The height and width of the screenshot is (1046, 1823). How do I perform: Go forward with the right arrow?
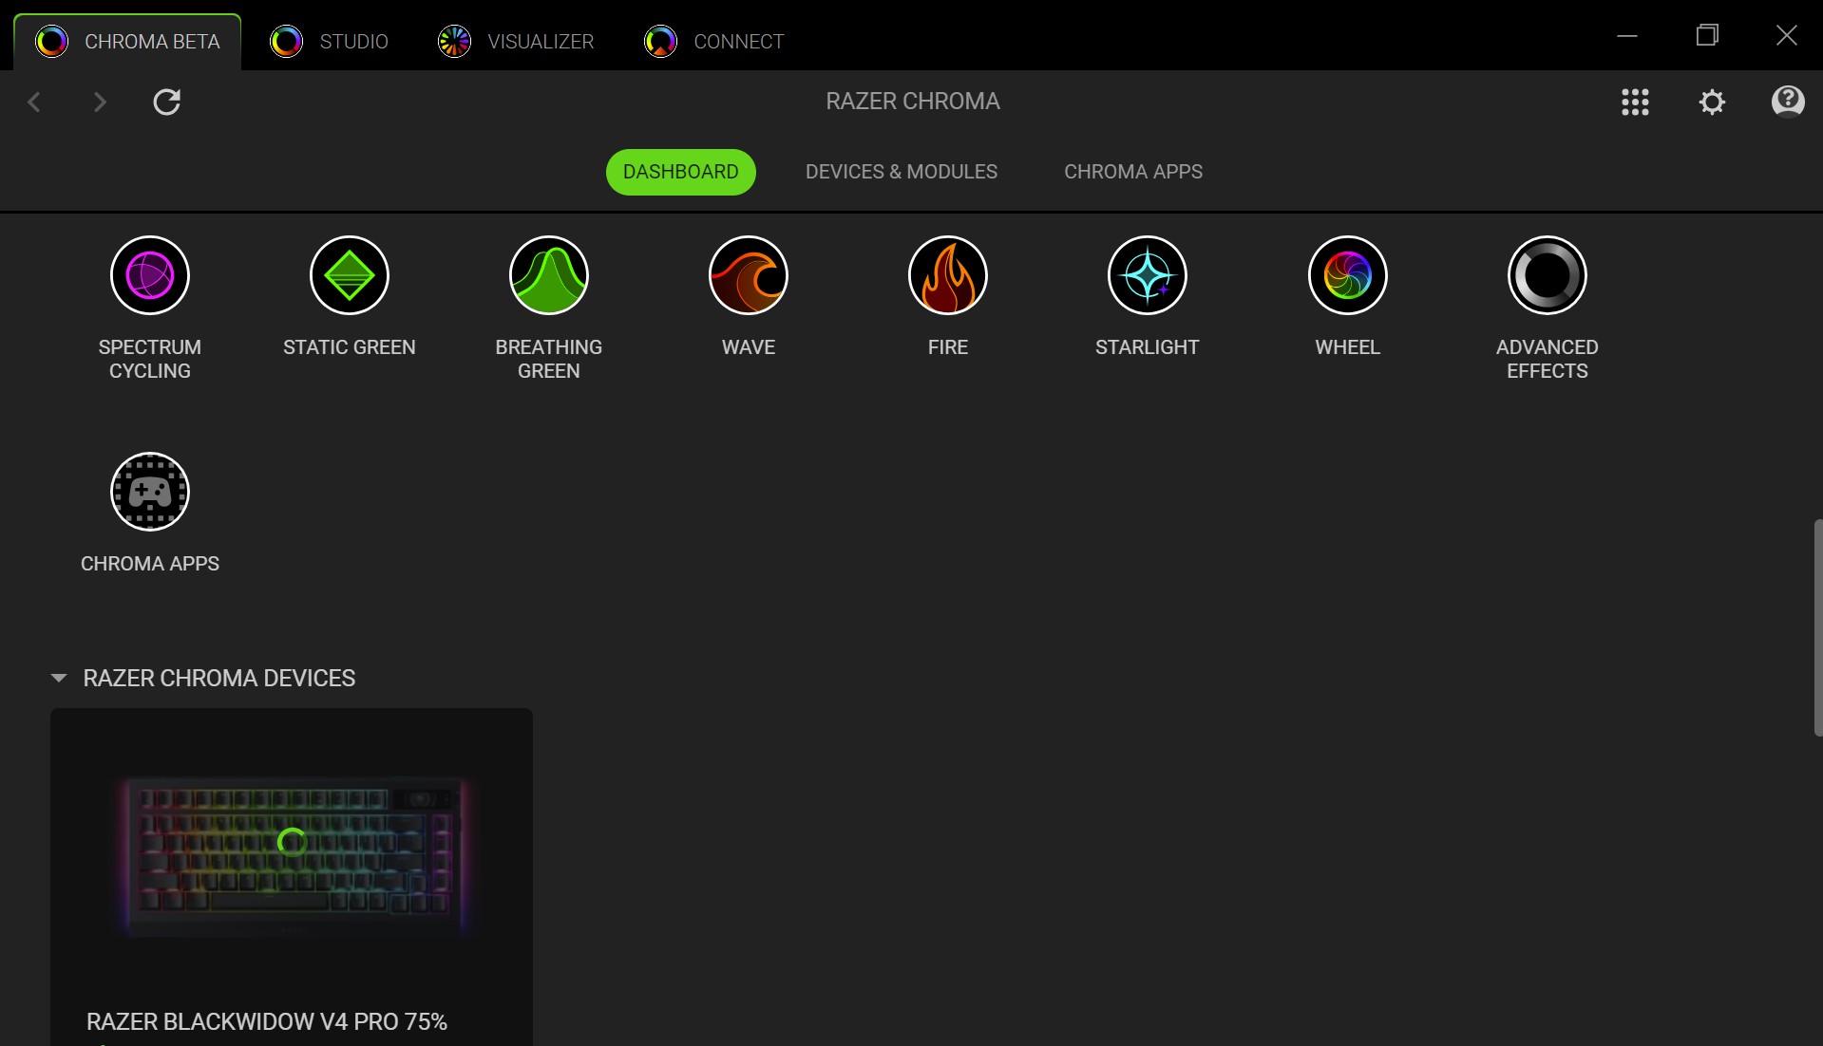(x=100, y=102)
